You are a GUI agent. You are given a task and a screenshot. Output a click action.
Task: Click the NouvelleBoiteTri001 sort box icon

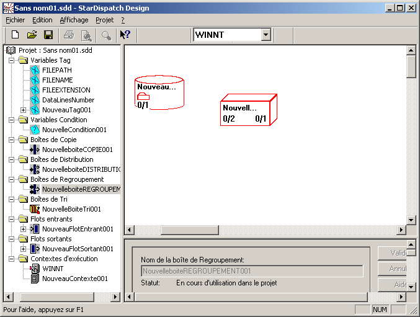35,209
